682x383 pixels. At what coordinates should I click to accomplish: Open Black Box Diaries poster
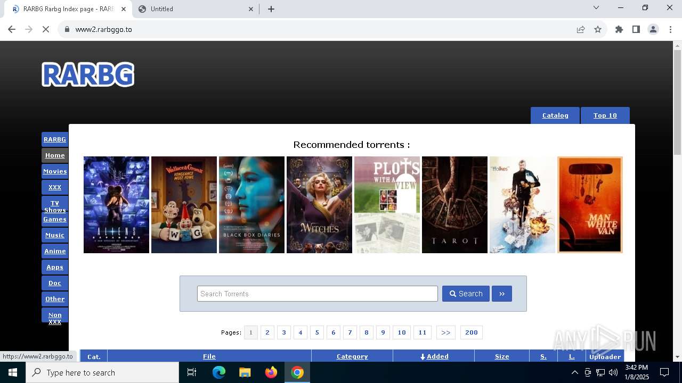251,205
